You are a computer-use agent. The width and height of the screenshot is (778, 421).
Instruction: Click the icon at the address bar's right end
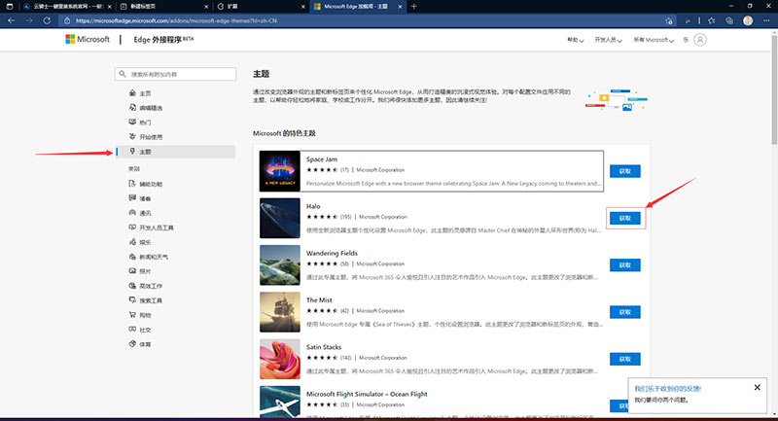tap(669, 20)
